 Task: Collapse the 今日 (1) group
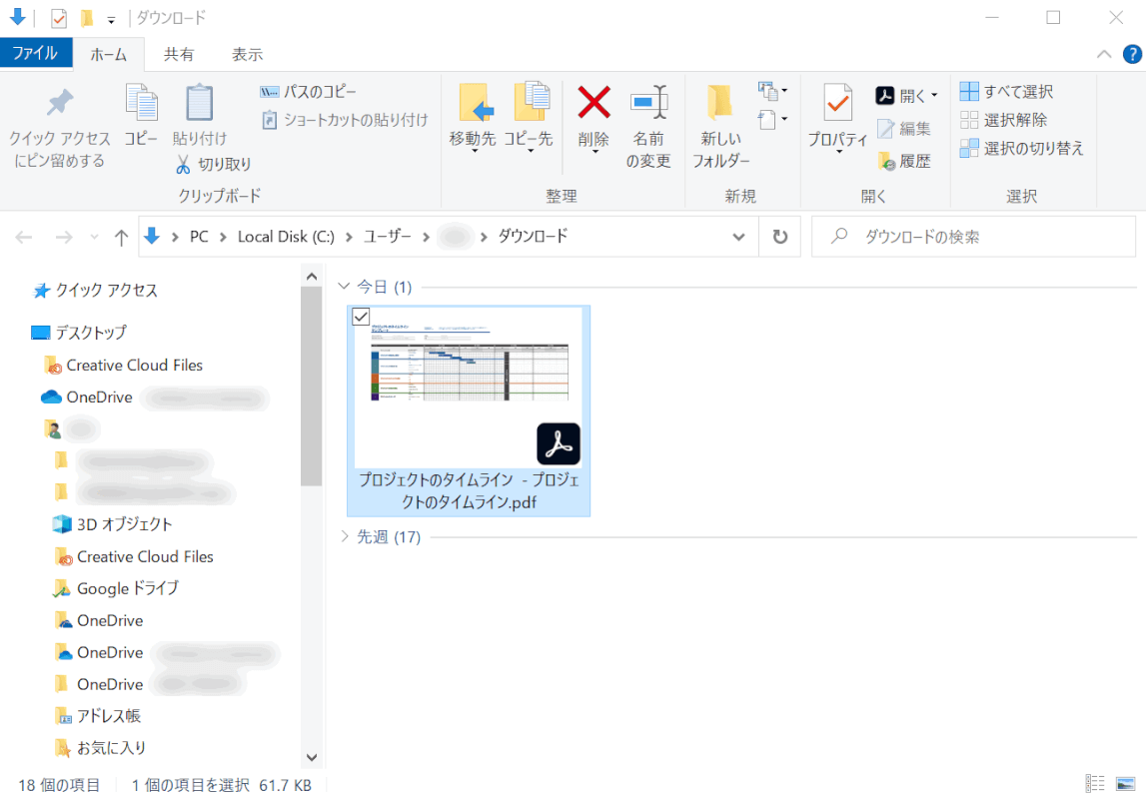coord(346,288)
